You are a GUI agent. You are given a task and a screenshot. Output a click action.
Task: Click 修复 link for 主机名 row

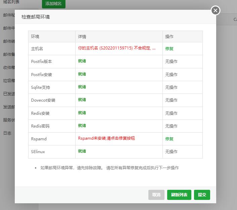click(169, 49)
